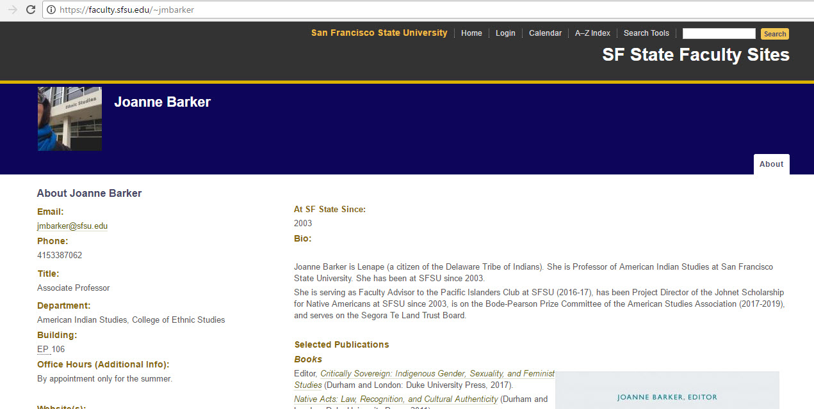The image size is (814, 409).
Task: Click Joanne Barker's profile photo
Action: pos(70,119)
